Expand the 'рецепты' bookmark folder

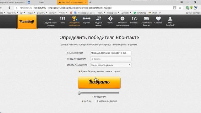tap(42, 13)
